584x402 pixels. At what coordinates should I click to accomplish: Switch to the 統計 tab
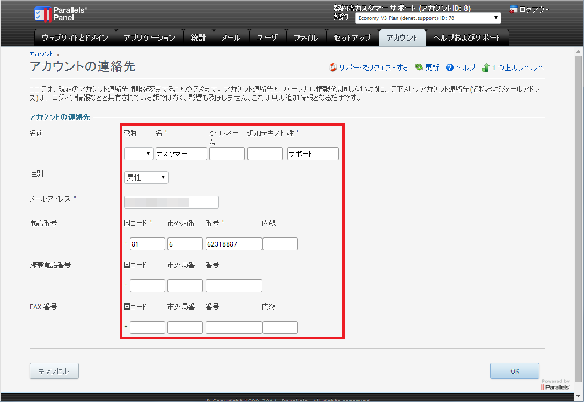[198, 38]
